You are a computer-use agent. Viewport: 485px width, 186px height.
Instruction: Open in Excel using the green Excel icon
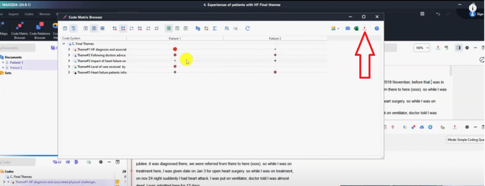pos(356,28)
